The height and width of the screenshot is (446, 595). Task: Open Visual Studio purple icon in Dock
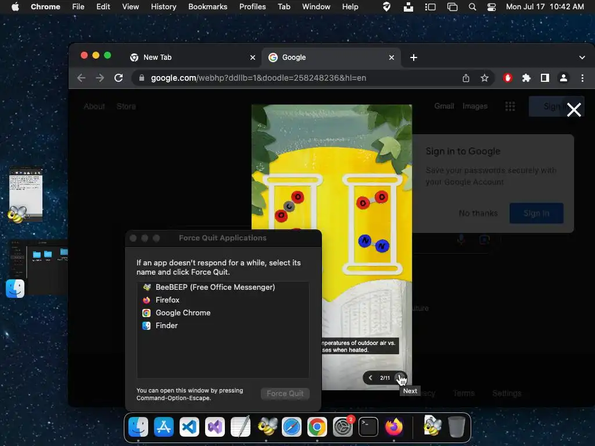[215, 427]
